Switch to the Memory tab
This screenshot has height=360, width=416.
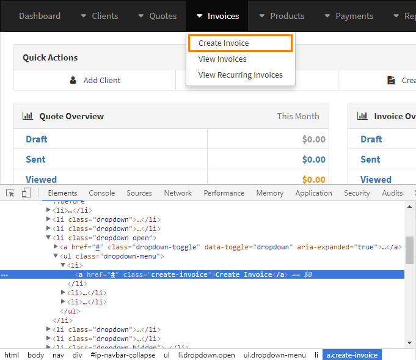tap(270, 193)
